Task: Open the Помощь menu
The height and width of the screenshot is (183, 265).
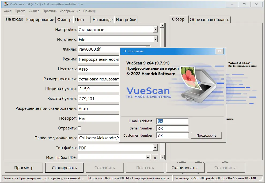Action: [x=90, y=11]
